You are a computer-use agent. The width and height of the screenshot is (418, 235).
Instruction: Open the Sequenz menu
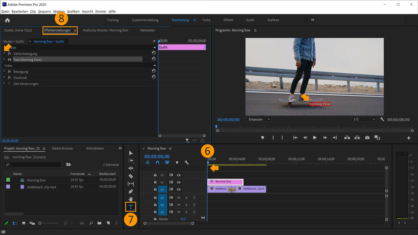tap(44, 11)
